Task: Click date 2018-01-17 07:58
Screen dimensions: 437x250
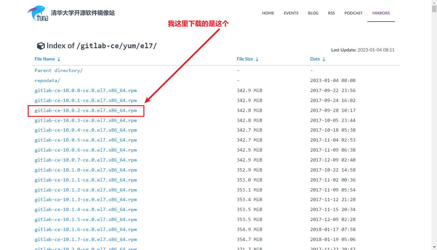Action: [x=333, y=229]
